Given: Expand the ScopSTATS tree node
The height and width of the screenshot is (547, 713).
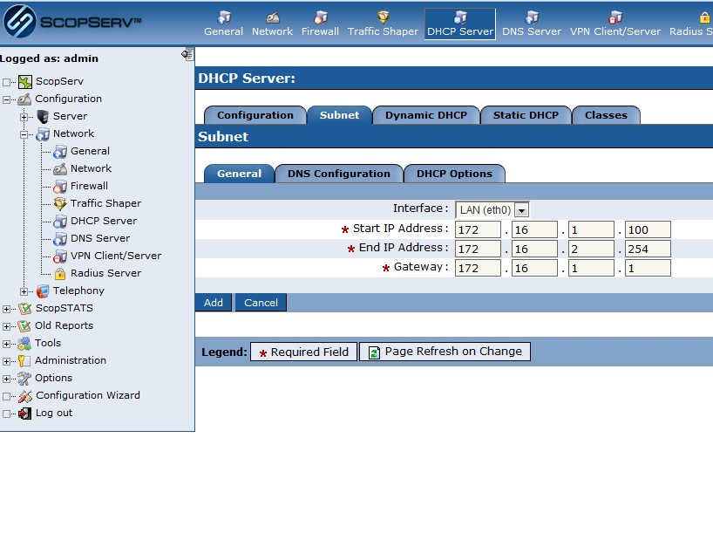Looking at the screenshot, I should (x=6, y=309).
